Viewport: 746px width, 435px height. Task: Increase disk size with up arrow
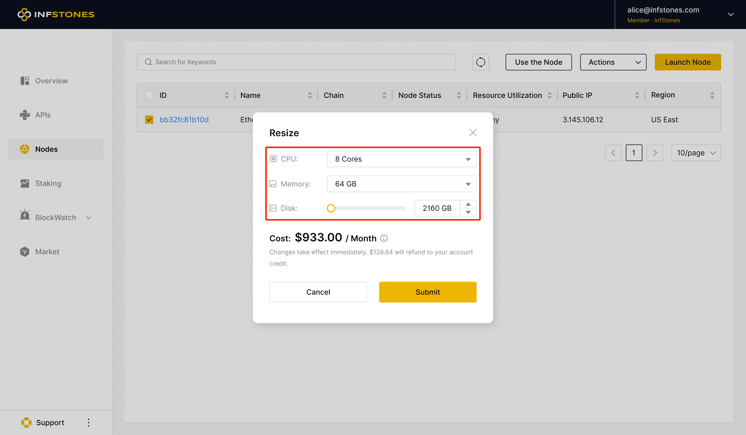click(x=468, y=204)
